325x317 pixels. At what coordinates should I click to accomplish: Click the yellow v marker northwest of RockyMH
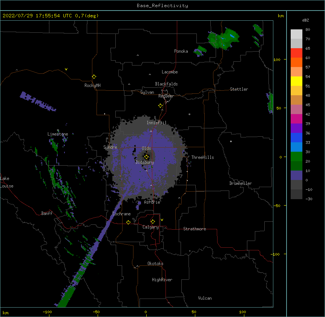click(66, 69)
